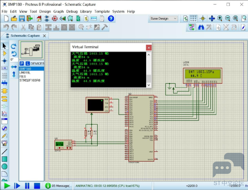Image resolution: width=248 pixels, height=190 pixels.
Task: Click the P pick devices button
Action: coord(22,64)
